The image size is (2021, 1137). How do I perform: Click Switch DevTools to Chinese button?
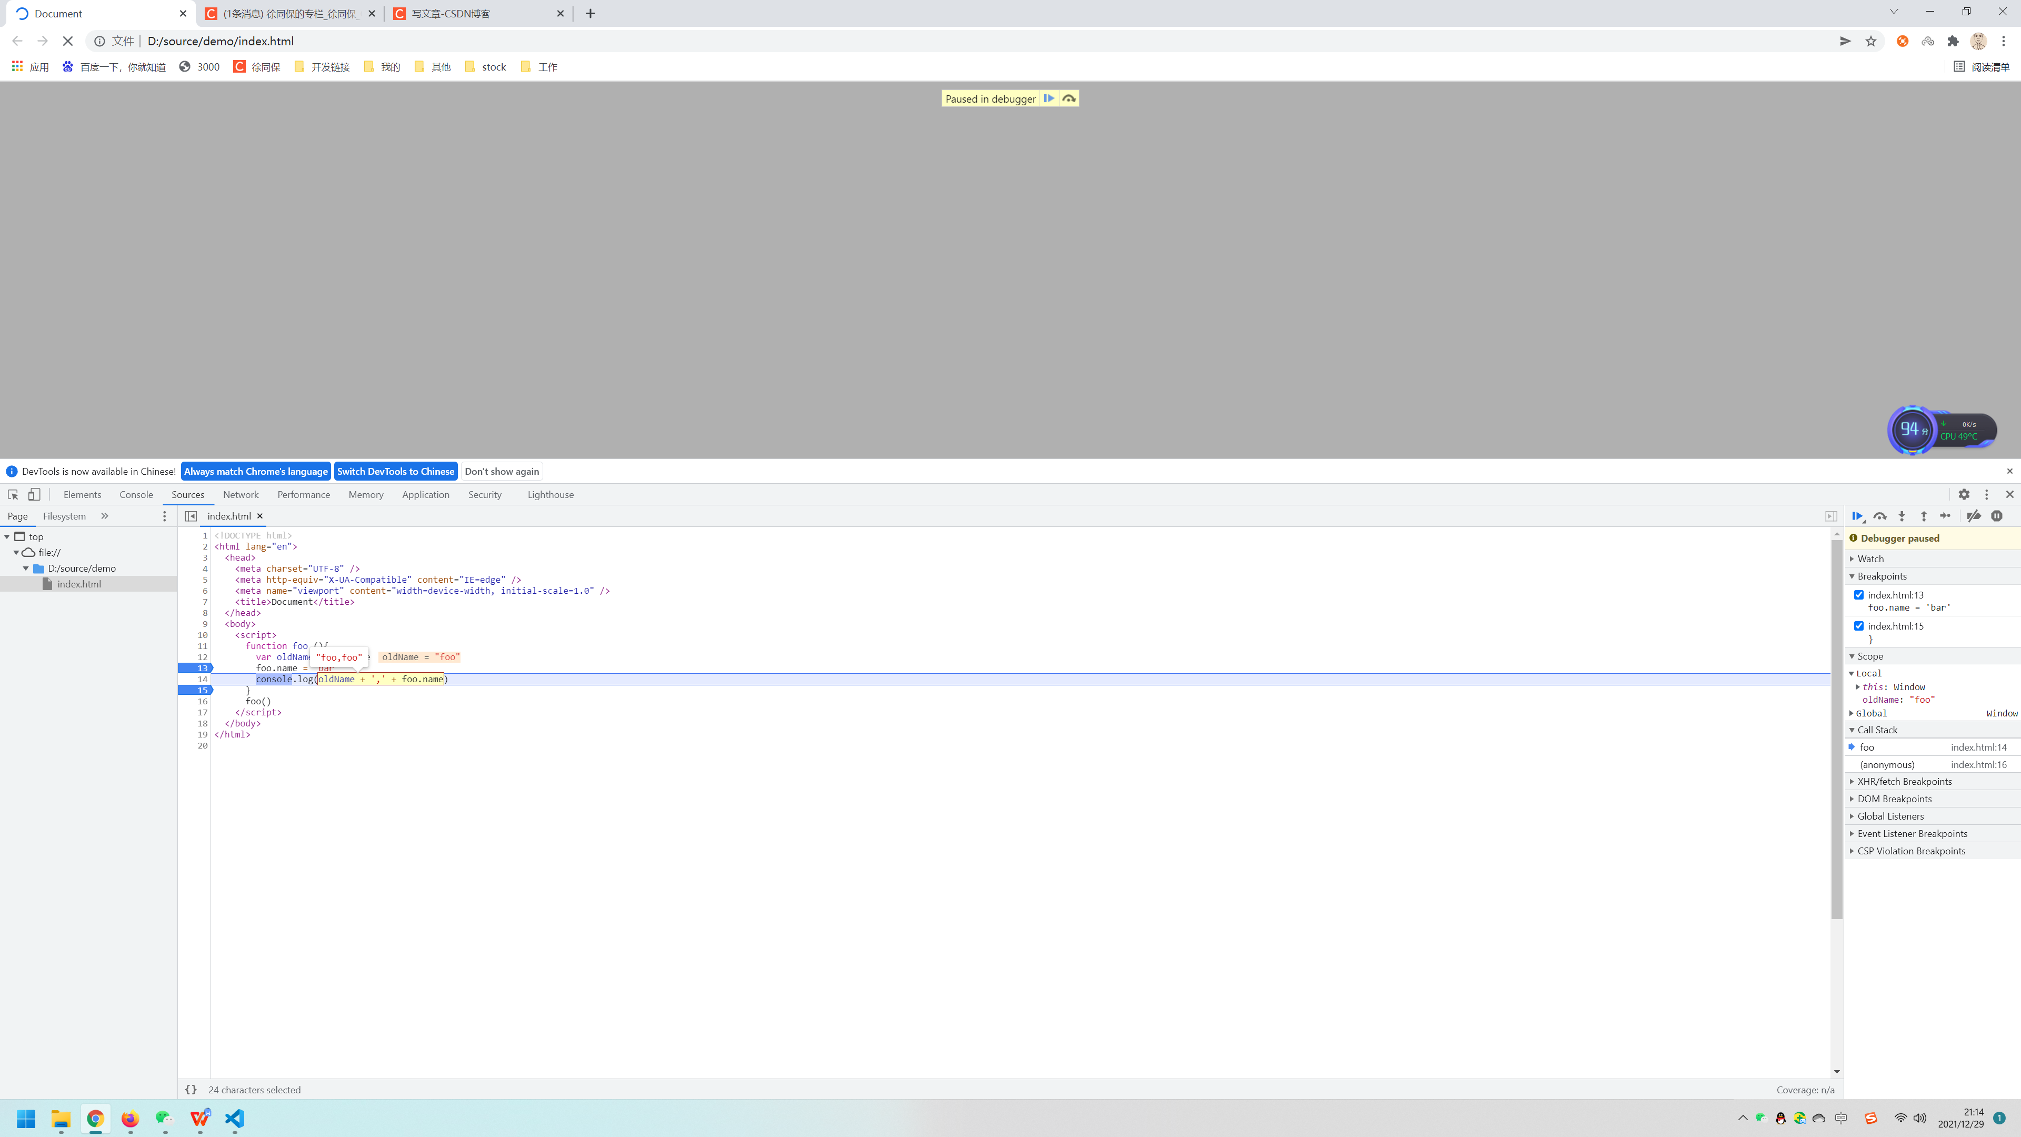click(395, 471)
